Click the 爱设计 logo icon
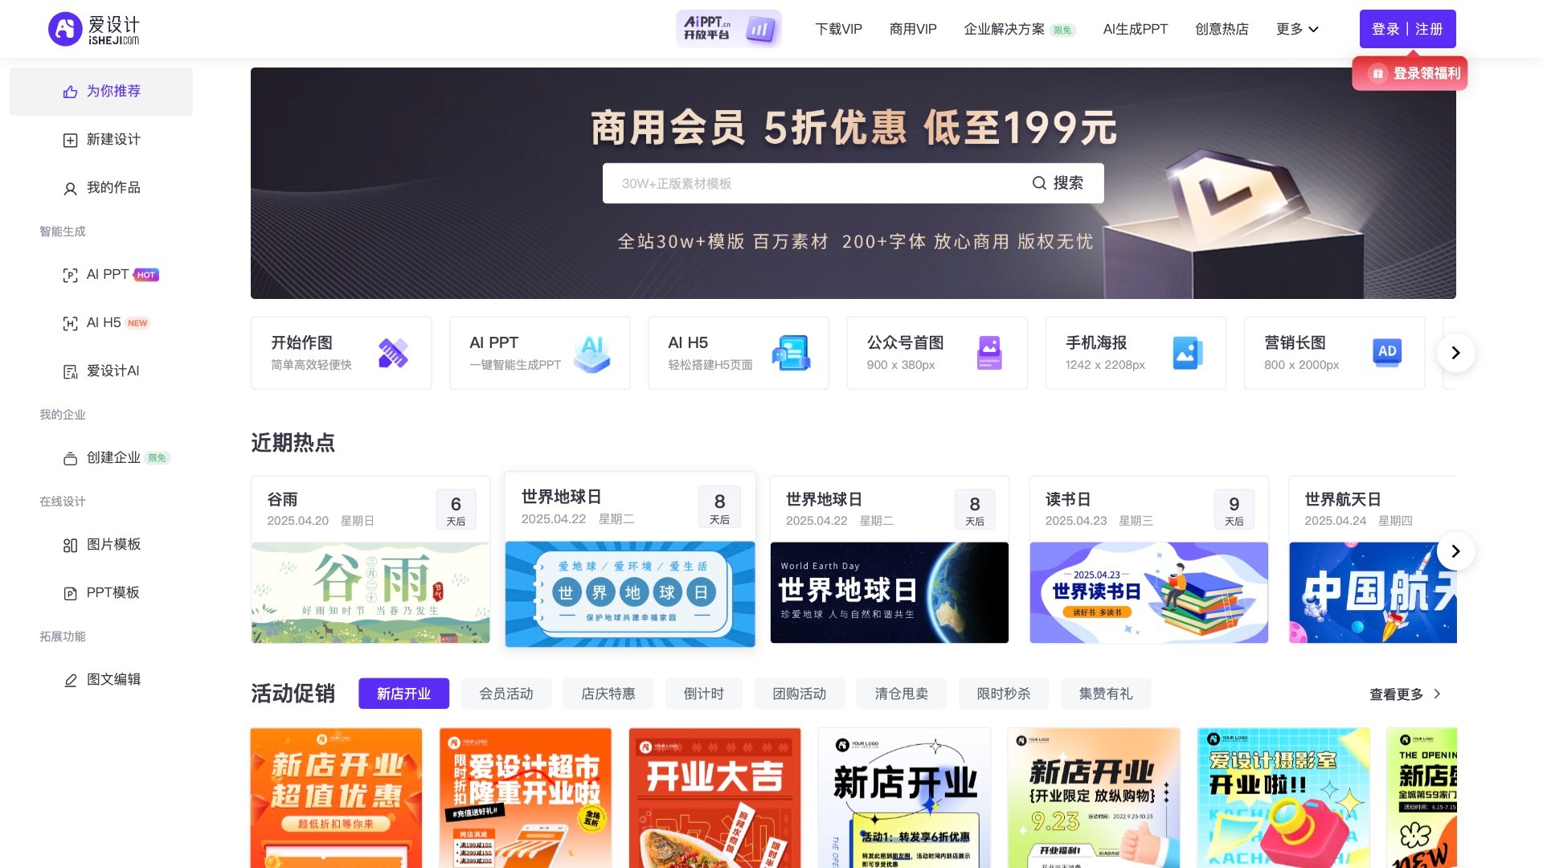This screenshot has height=868, width=1543. 64,28
